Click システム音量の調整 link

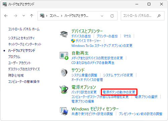(84, 75)
